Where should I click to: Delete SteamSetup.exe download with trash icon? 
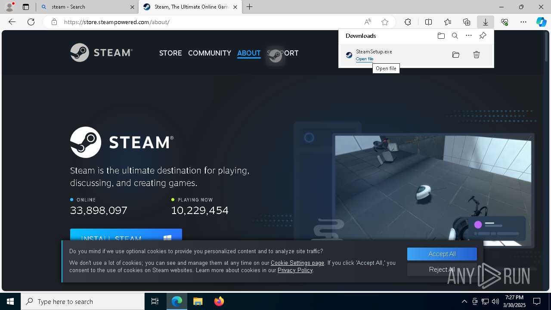pyautogui.click(x=477, y=55)
